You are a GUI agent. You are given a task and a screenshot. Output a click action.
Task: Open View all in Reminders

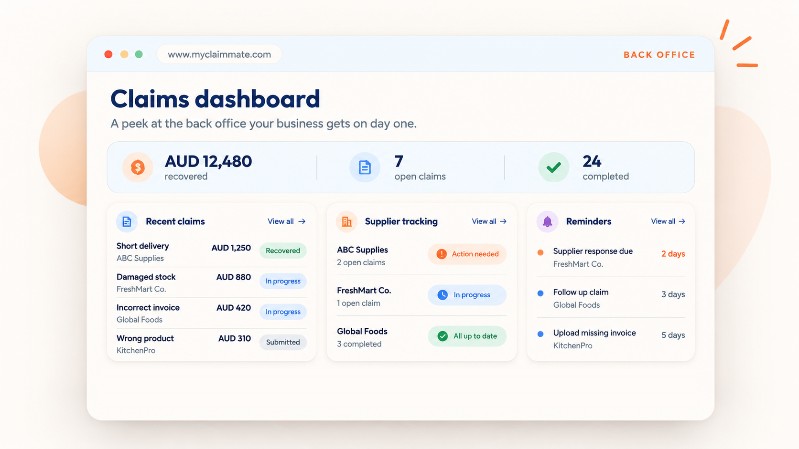(668, 221)
